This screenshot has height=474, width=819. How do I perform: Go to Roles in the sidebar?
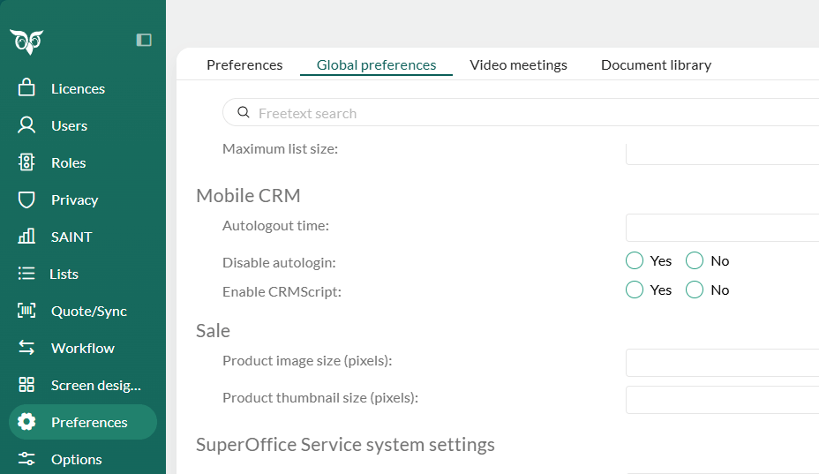pyautogui.click(x=69, y=163)
